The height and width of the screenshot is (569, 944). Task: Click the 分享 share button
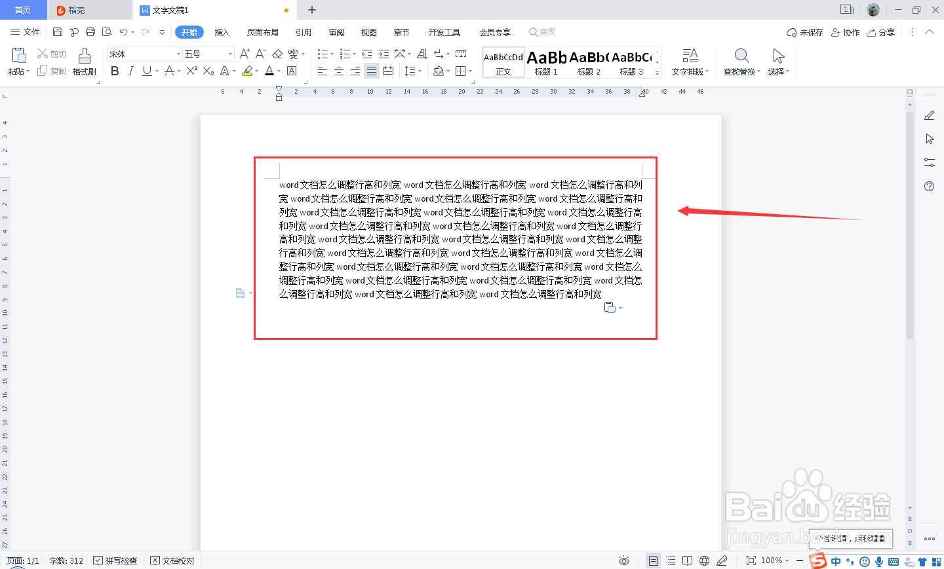(881, 31)
